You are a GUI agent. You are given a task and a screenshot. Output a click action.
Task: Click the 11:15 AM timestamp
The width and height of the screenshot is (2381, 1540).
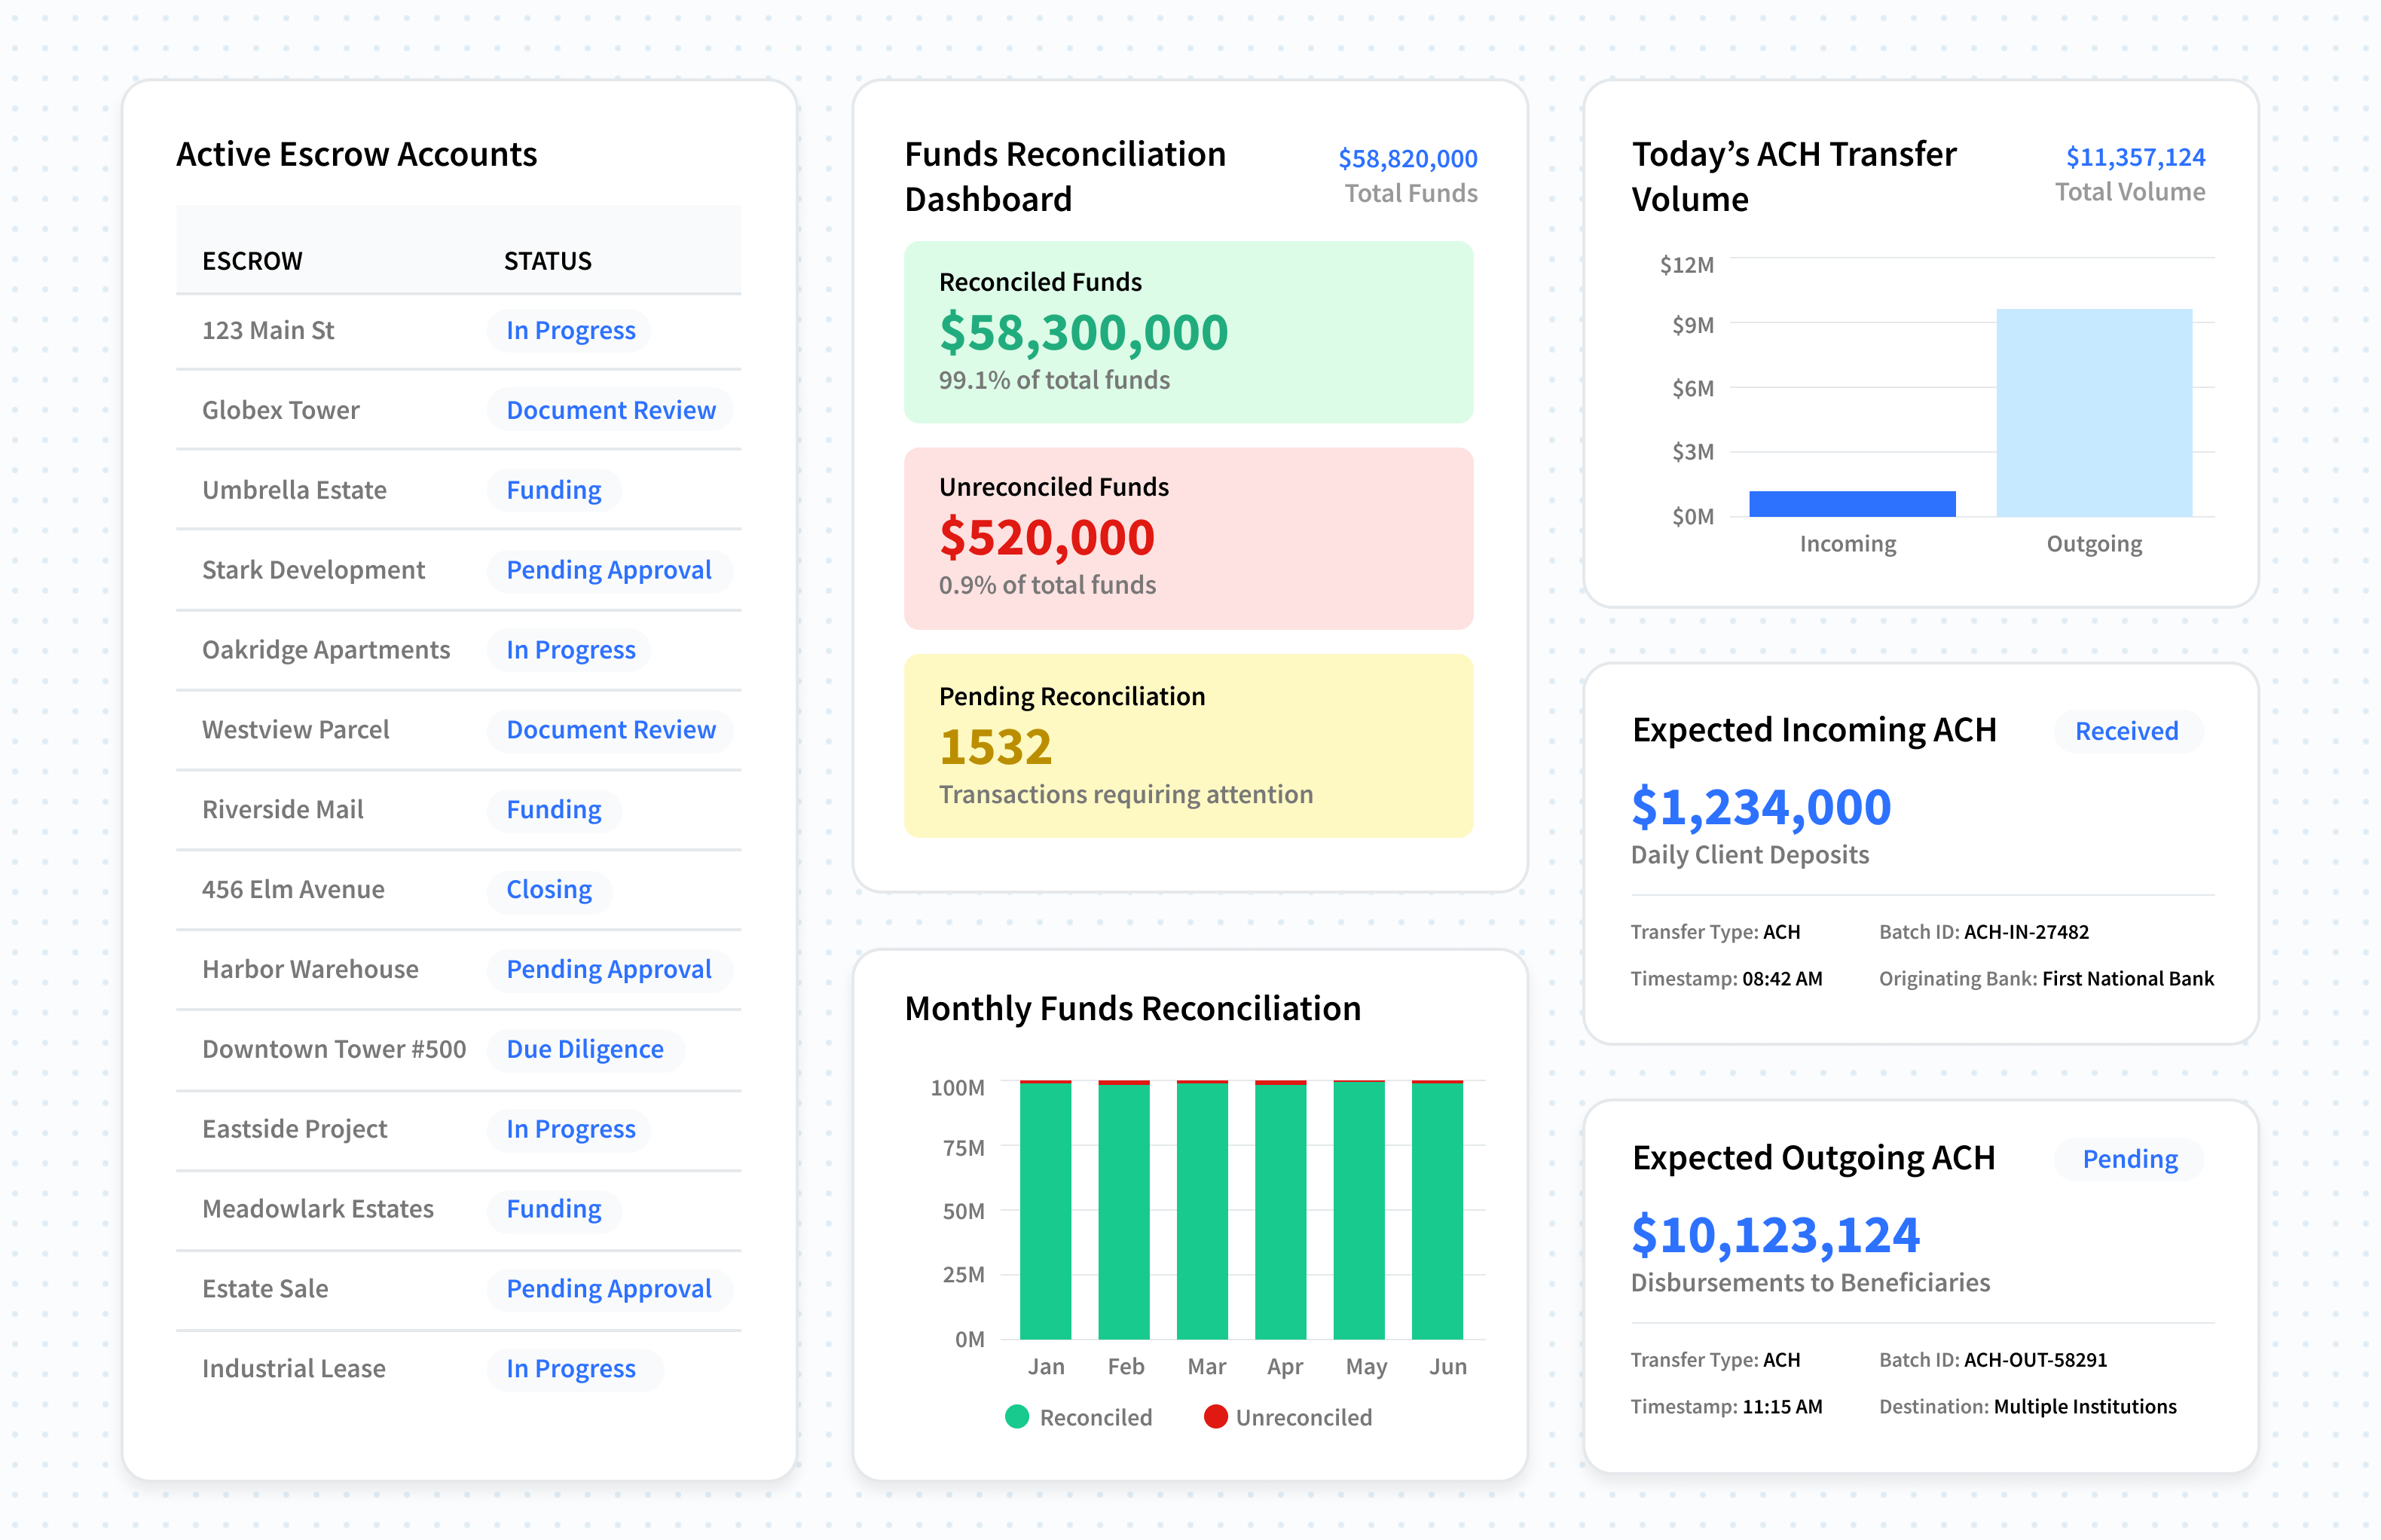[1782, 1407]
